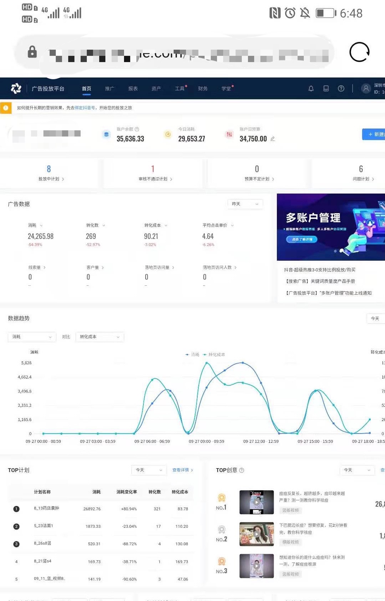The height and width of the screenshot is (601, 385).
Task: Click plan name 8_21竖s4
Action: point(42,561)
